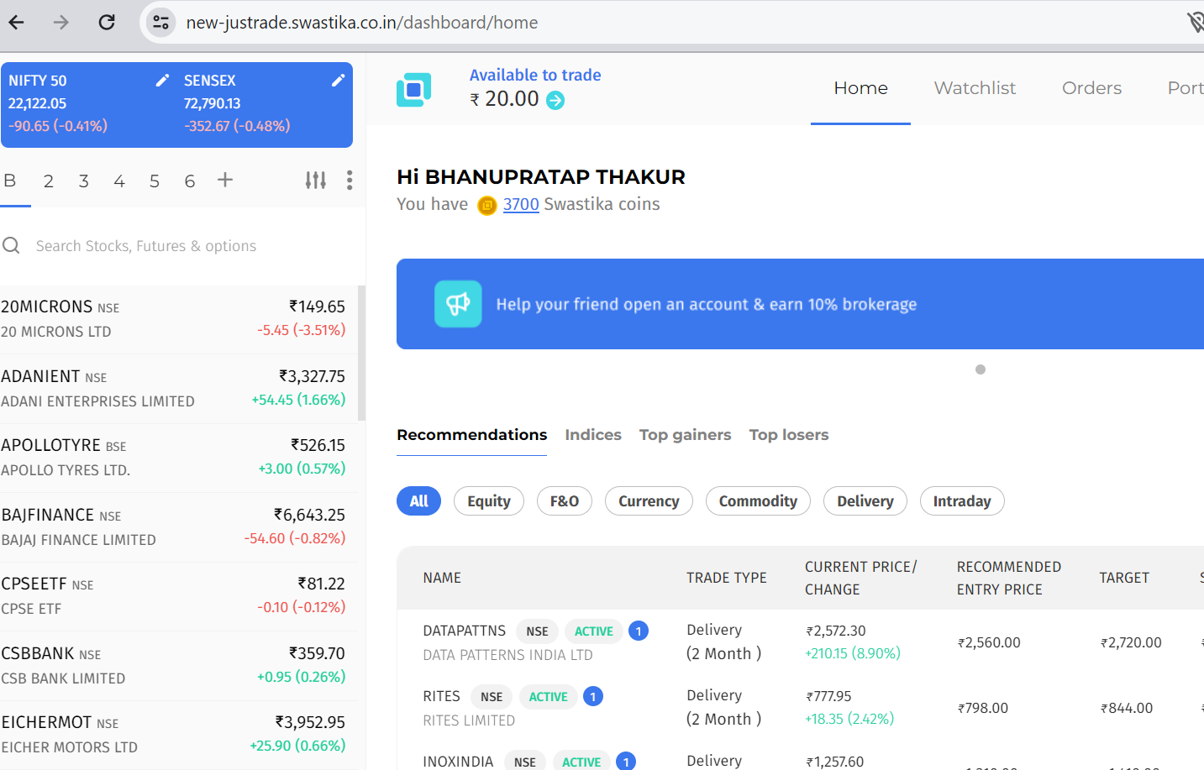Select watchlist tab B
This screenshot has height=770, width=1204.
(10, 181)
